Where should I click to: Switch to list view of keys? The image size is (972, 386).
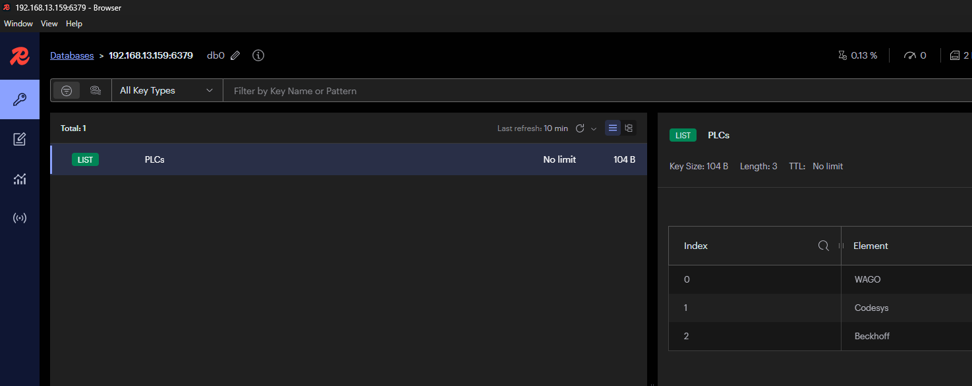tap(613, 128)
